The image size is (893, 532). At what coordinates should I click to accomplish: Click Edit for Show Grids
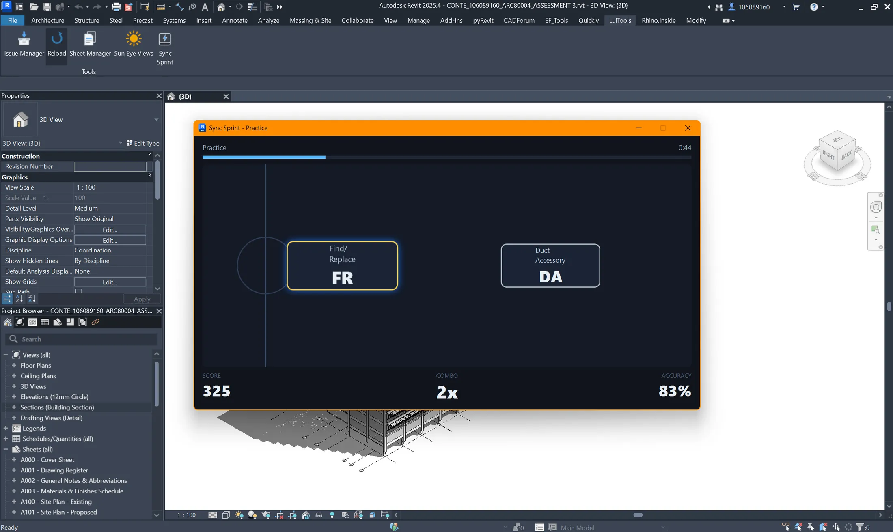tap(110, 282)
